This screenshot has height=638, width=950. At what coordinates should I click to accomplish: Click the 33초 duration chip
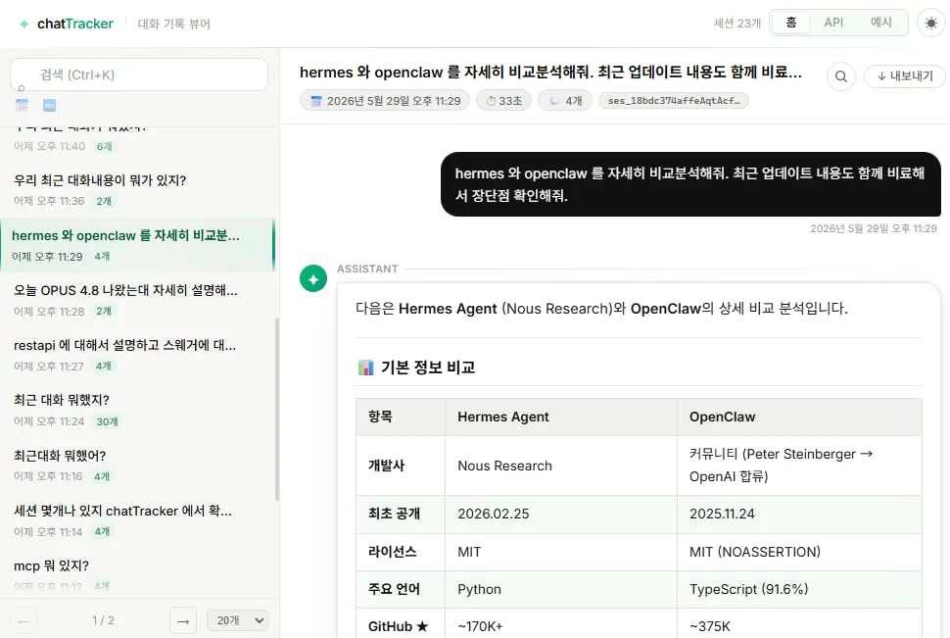(503, 101)
